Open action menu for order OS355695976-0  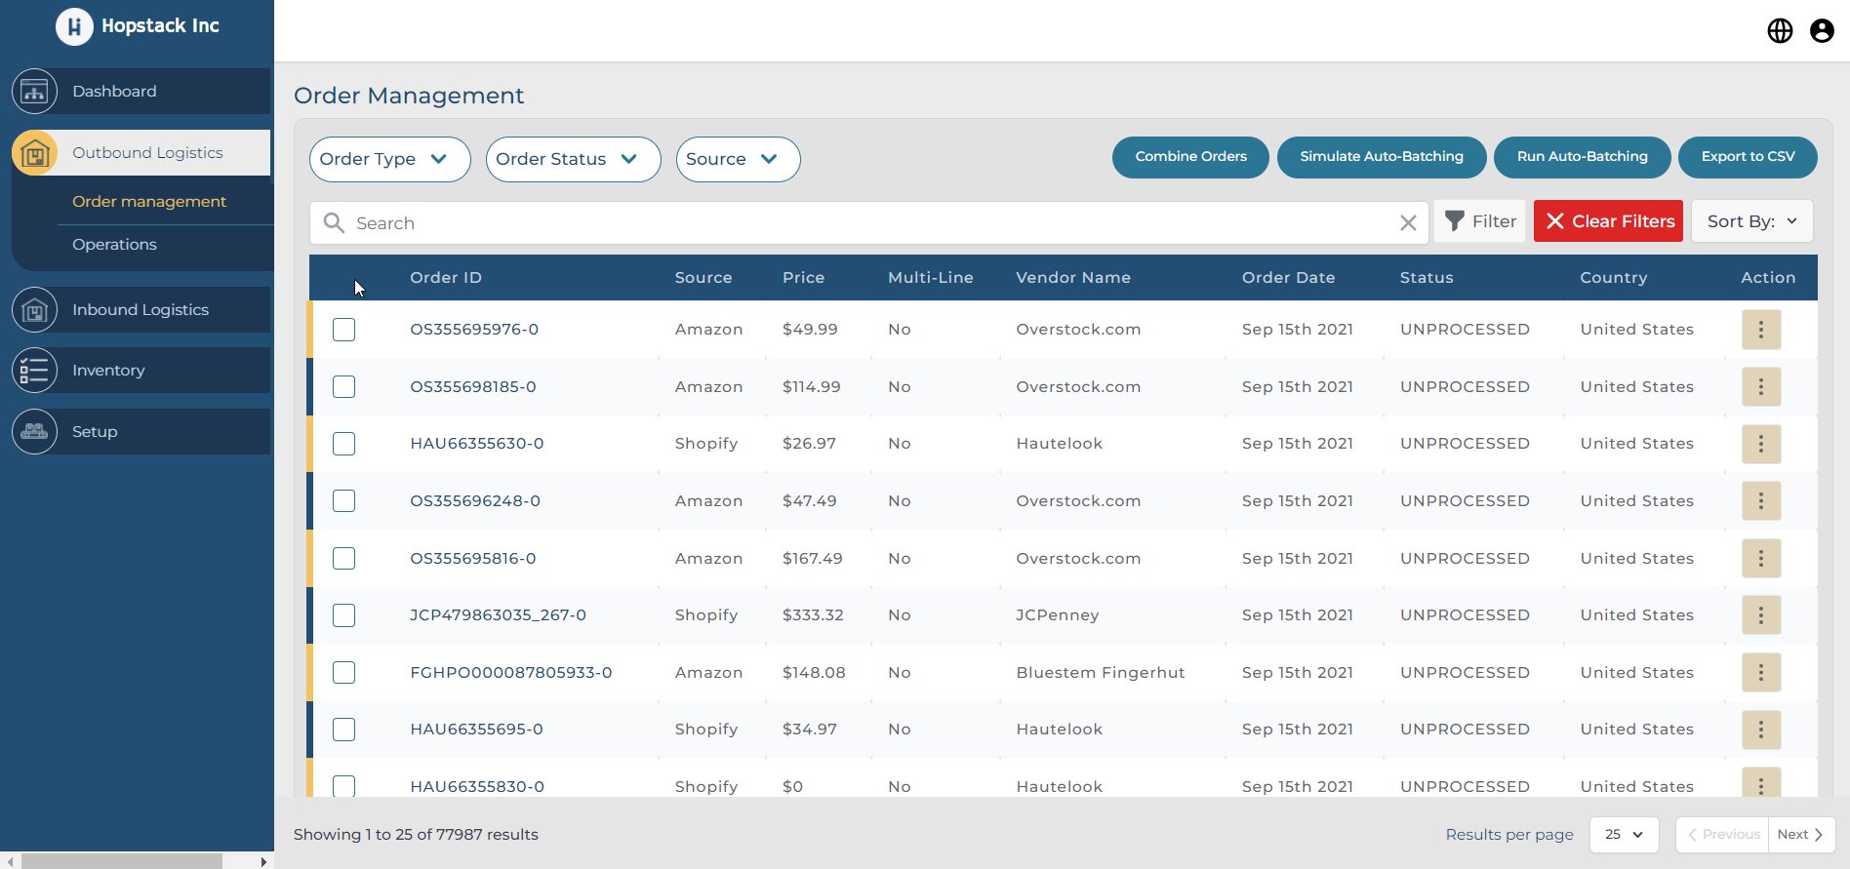click(x=1760, y=330)
